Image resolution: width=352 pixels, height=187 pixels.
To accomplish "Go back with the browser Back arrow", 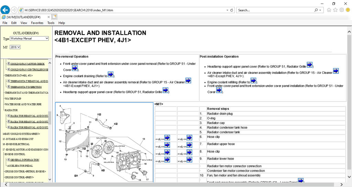I will click(5, 10).
